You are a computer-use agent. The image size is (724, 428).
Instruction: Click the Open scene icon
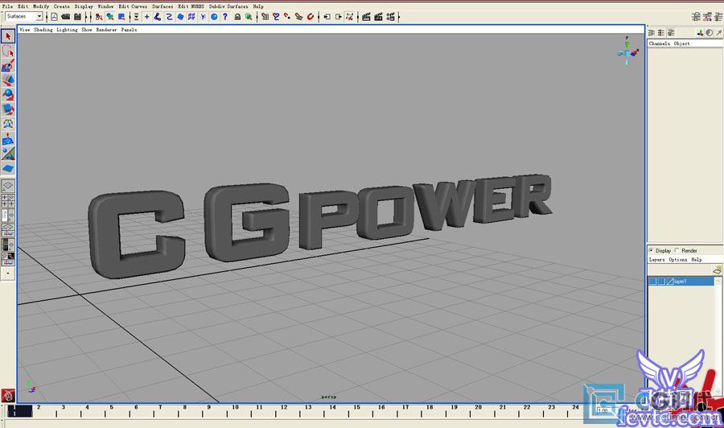(x=66, y=17)
